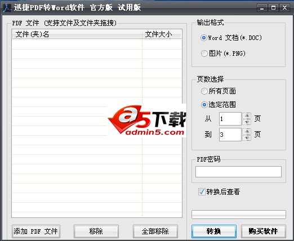Minimize the 迅捷PDF转Word window
The height and width of the screenshot is (241, 294).
pos(262,8)
